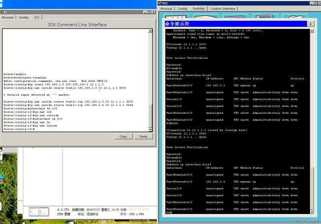Select the CLI tab in router window
This screenshot has width=321, height=224.
click(36, 18)
